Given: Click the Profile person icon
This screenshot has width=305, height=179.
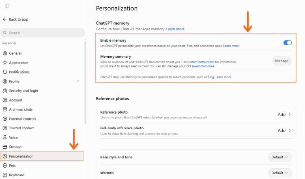Looking at the screenshot, I should click(5, 81).
